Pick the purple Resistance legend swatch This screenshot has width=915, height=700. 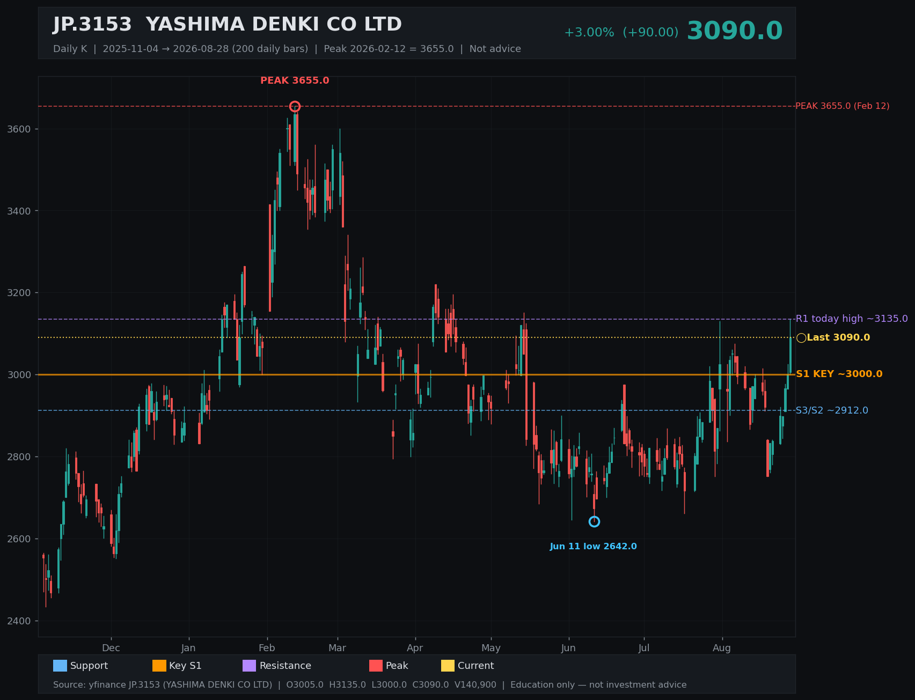click(x=250, y=666)
